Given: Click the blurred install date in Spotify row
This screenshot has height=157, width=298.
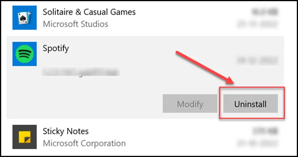Looking at the screenshot, I should [x=258, y=60].
